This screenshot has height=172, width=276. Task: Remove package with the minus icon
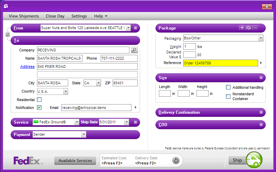[255, 28]
